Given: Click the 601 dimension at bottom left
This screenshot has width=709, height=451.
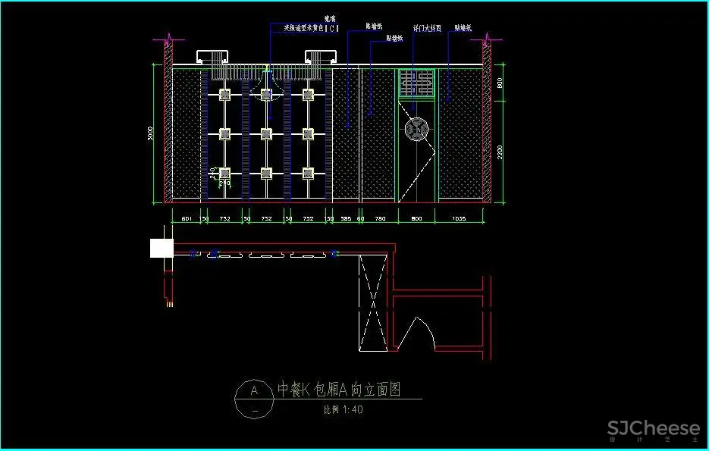Looking at the screenshot, I should 186,218.
